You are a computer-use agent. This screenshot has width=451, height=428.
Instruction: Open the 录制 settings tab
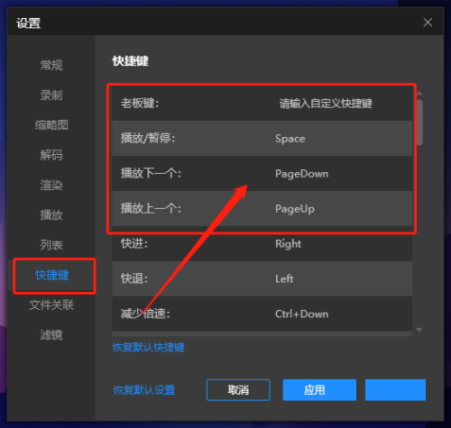51,95
